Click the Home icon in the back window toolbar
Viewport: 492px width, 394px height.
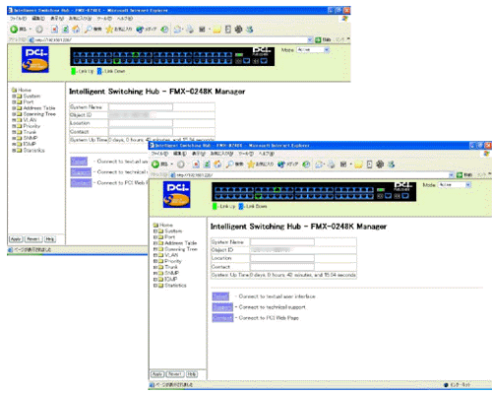coord(76,30)
